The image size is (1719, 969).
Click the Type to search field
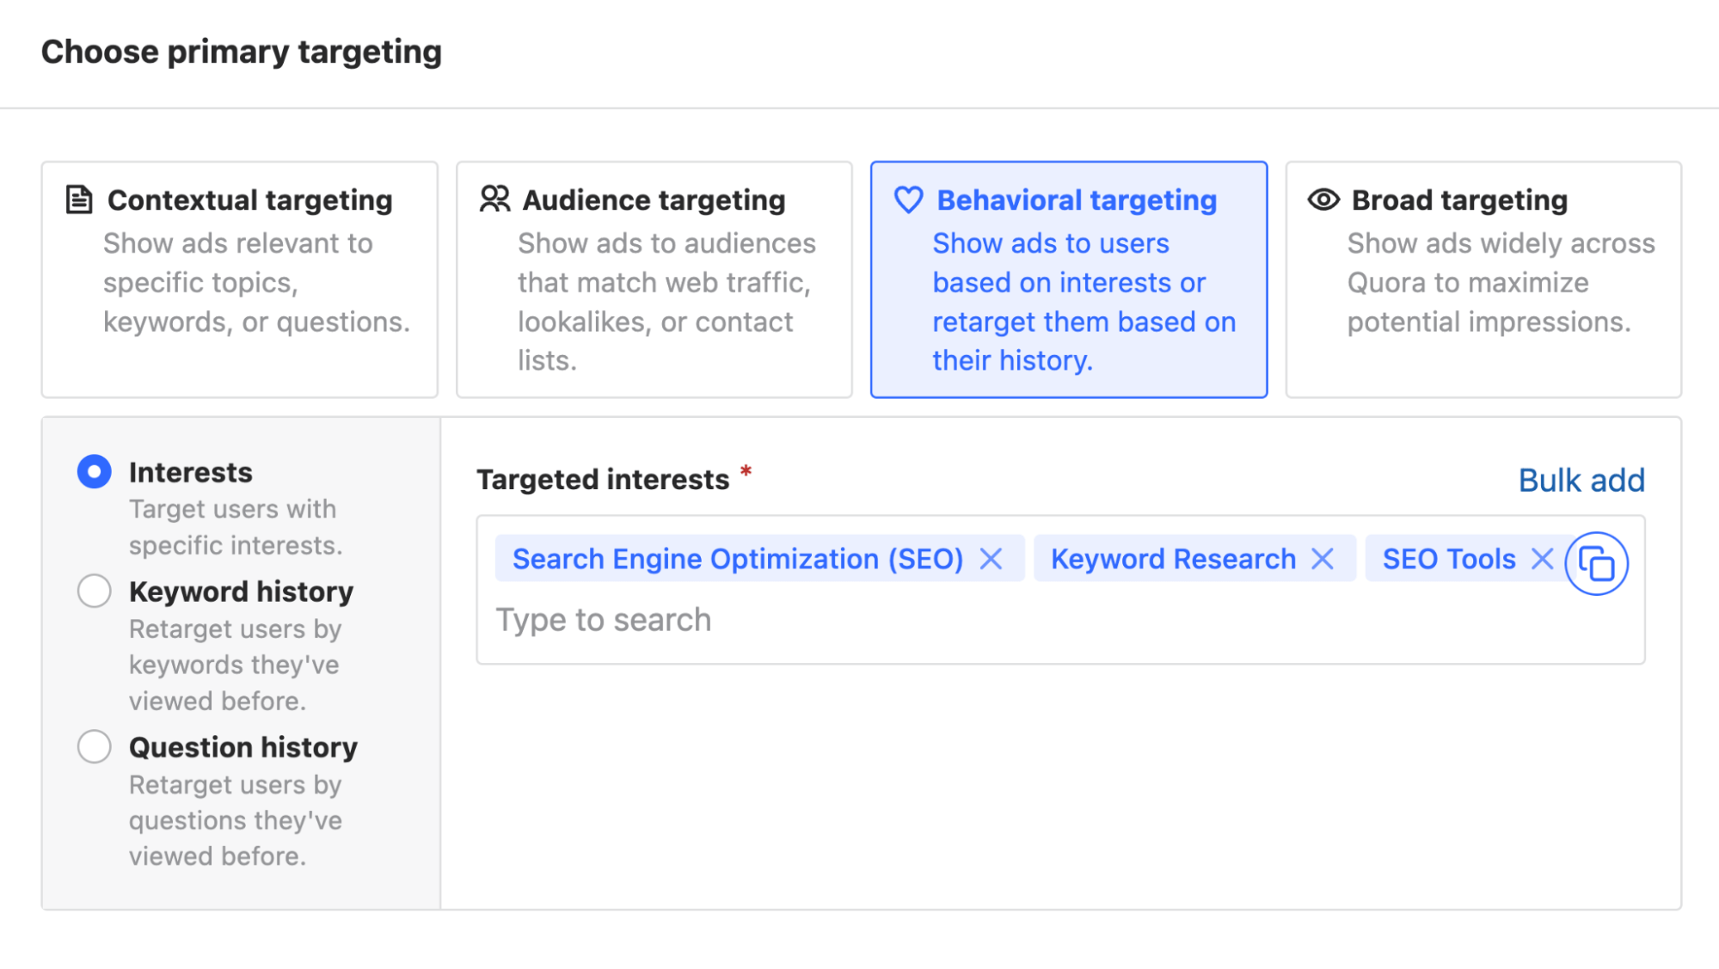tap(604, 619)
